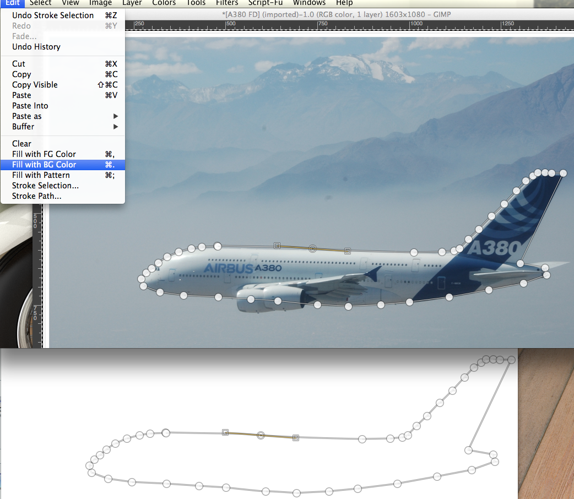
Task: Click the Paste command
Action: click(63, 95)
